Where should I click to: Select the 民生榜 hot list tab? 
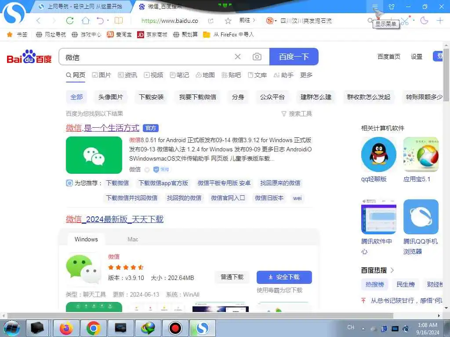[x=406, y=284]
